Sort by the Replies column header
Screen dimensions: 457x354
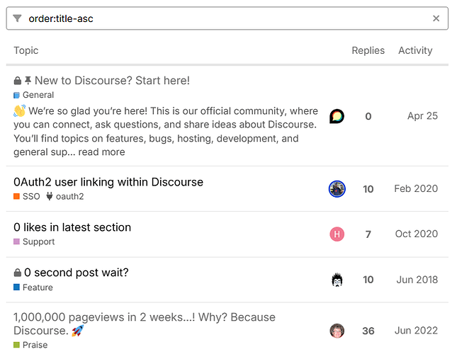368,50
